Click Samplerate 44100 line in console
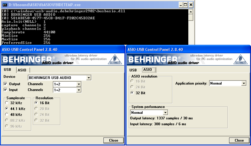The width and height of the screenshot is (251, 146). pos(29,32)
